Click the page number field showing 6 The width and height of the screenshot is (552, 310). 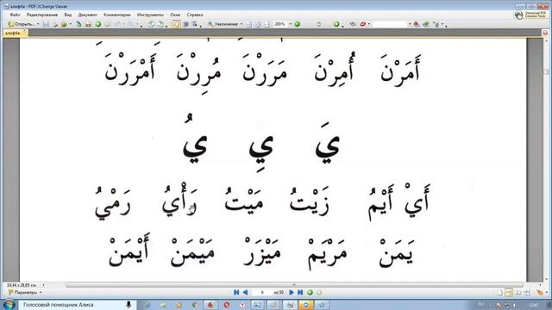tap(262, 293)
